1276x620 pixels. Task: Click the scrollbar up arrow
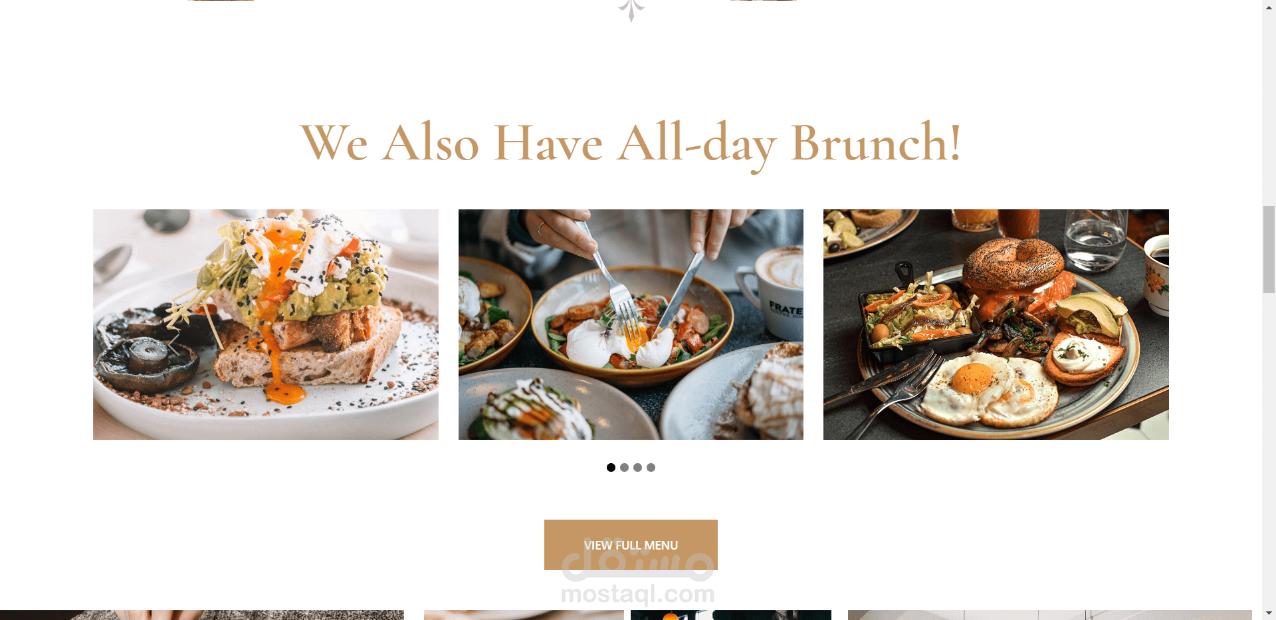click(1269, 6)
